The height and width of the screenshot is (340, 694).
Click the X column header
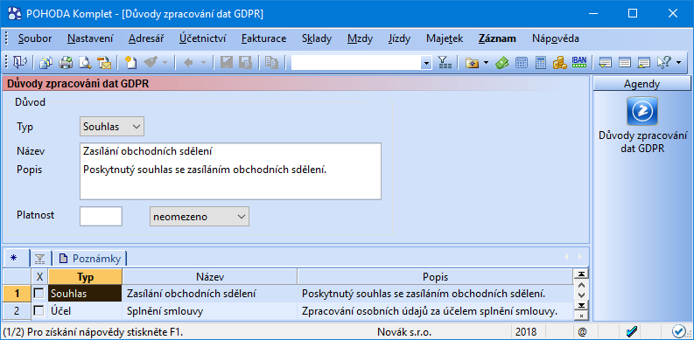[x=39, y=277]
